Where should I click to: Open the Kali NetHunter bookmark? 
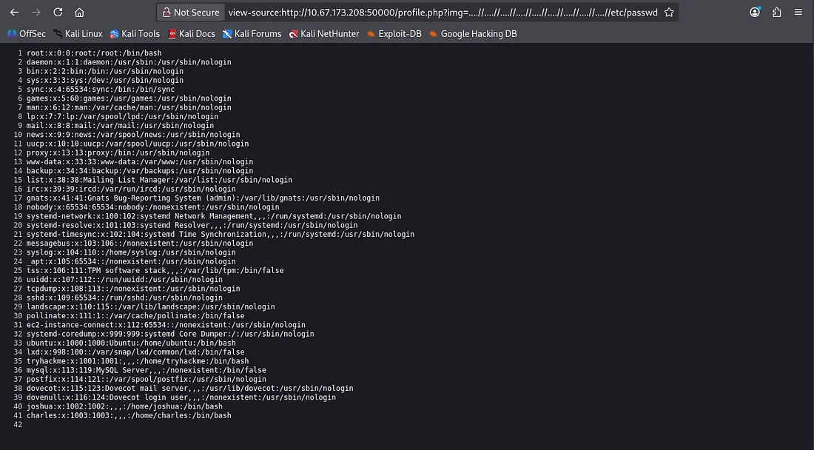tap(324, 34)
